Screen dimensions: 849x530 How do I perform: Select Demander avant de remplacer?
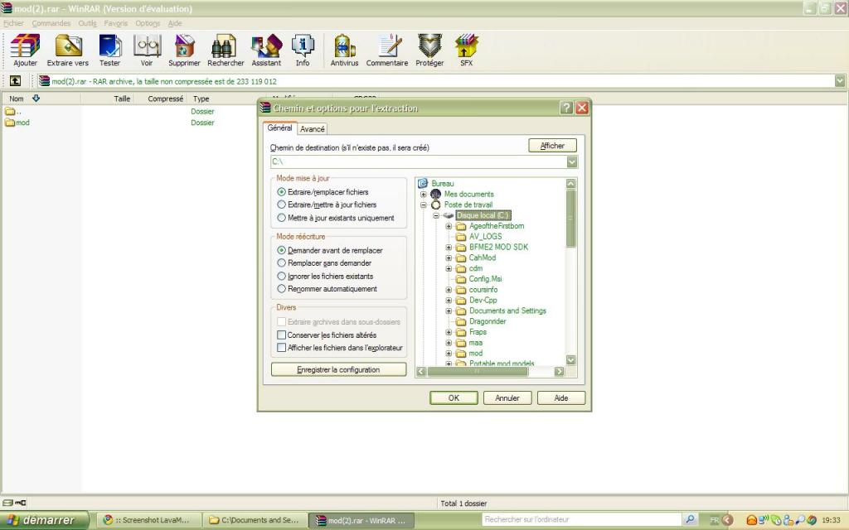coord(281,250)
